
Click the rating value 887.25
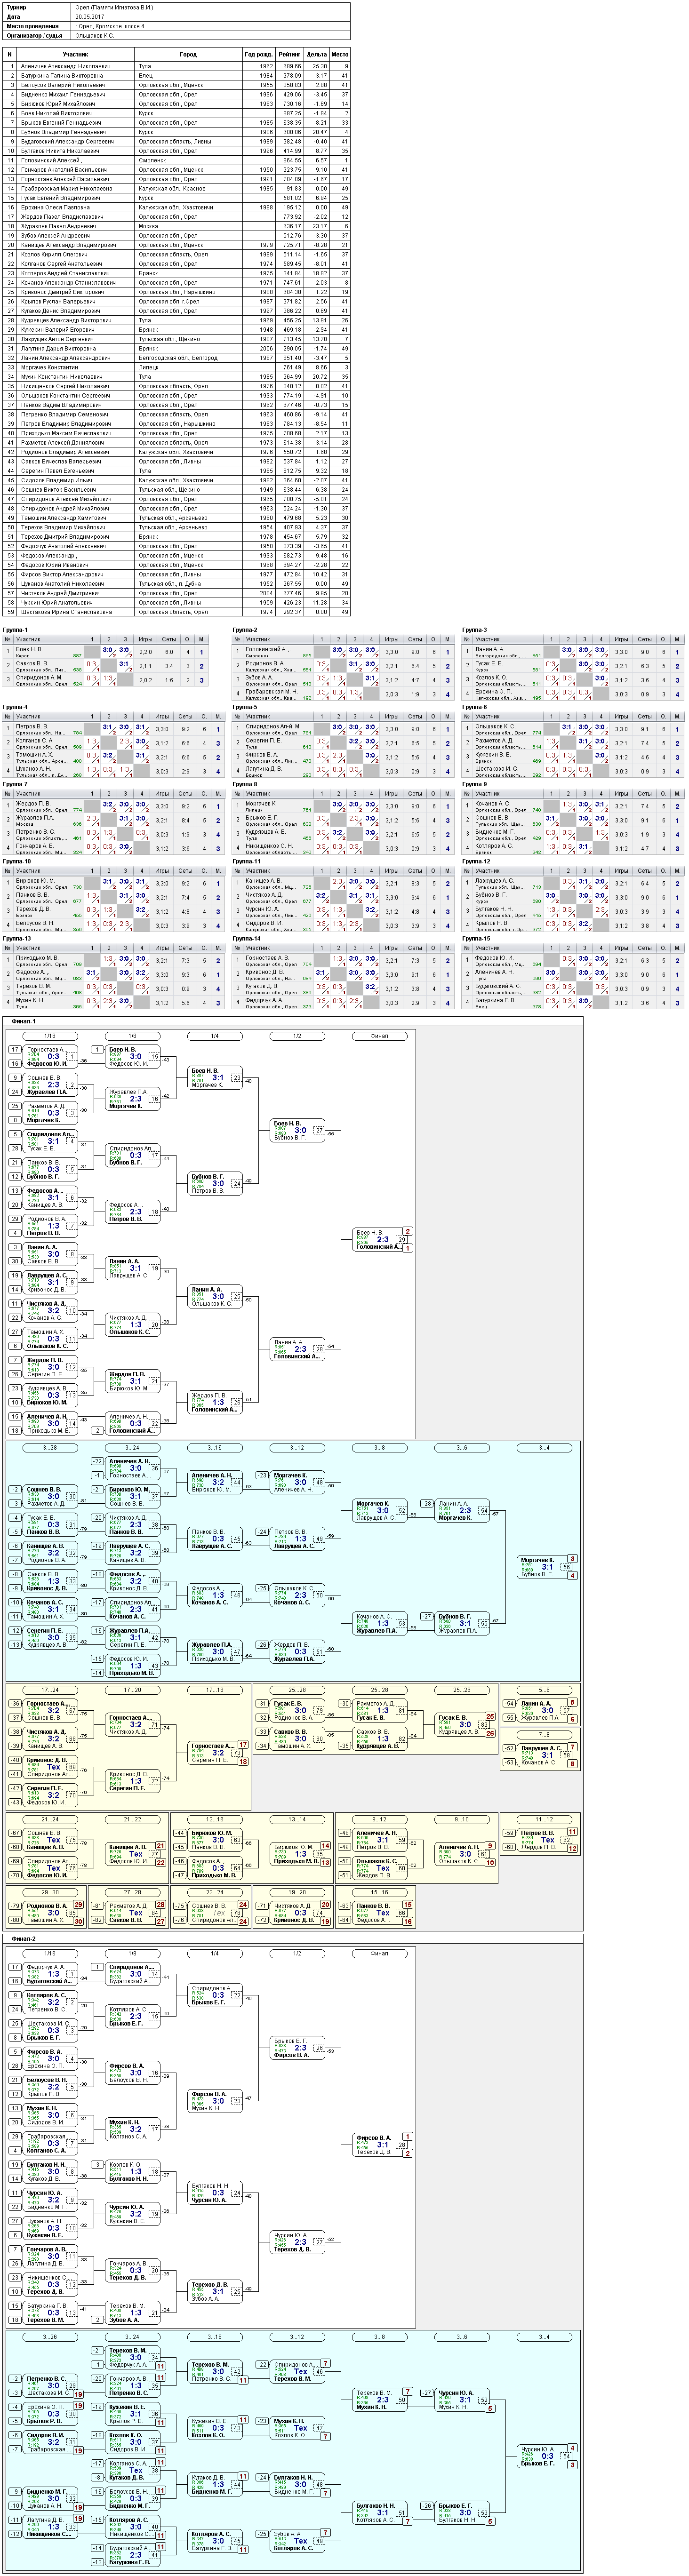pyautogui.click(x=291, y=113)
